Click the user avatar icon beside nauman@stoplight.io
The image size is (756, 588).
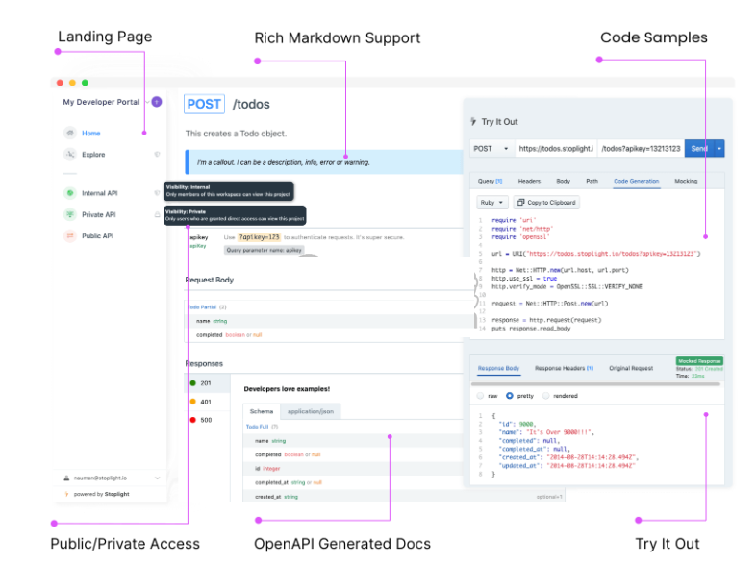(x=66, y=478)
